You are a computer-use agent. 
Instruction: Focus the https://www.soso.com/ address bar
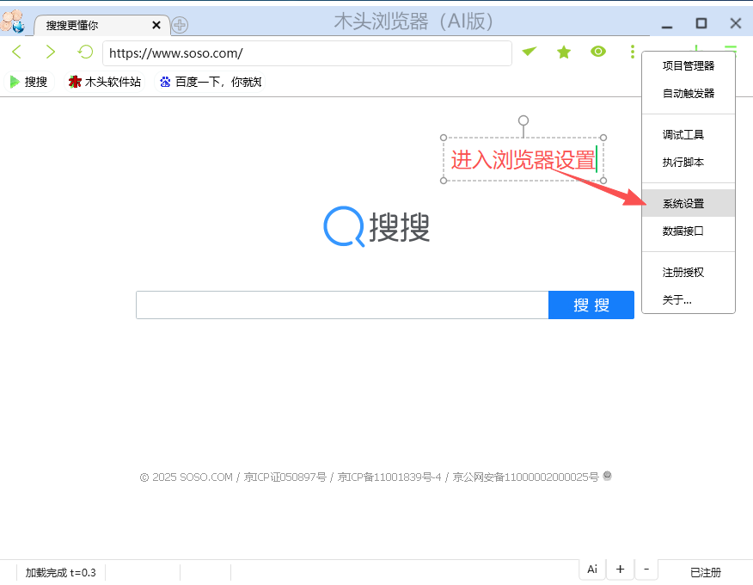click(x=307, y=53)
